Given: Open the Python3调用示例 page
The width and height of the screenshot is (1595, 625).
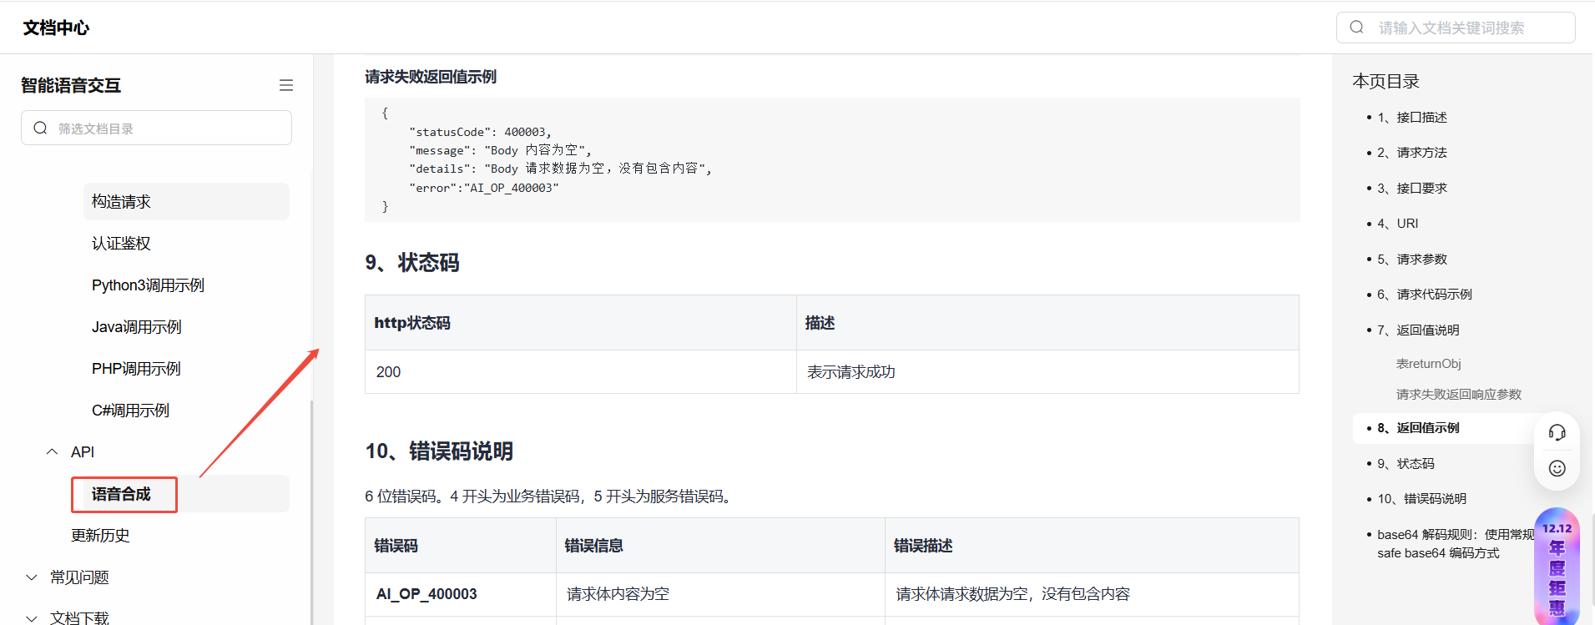Looking at the screenshot, I should (x=148, y=285).
